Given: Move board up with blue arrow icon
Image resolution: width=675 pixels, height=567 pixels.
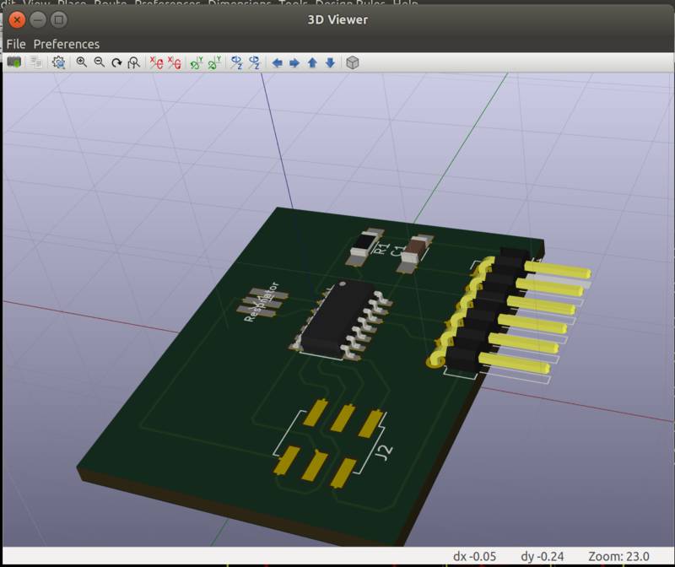Looking at the screenshot, I should (x=312, y=62).
